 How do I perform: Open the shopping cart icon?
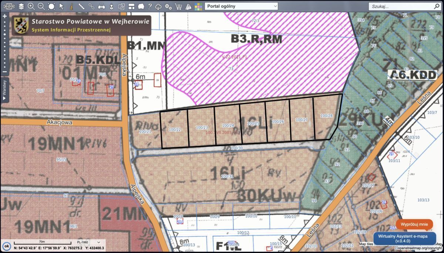click(x=178, y=6)
